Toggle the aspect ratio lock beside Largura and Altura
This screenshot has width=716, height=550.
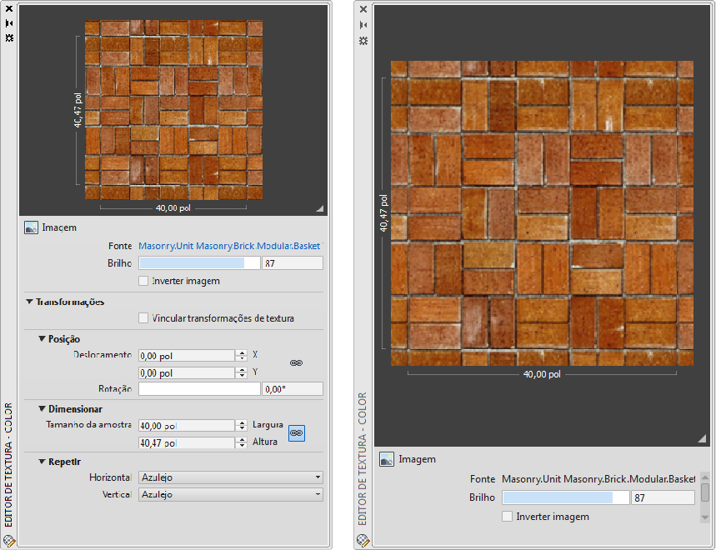pyautogui.click(x=296, y=433)
